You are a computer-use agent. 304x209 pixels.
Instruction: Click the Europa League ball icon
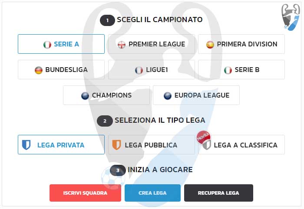[168, 95]
